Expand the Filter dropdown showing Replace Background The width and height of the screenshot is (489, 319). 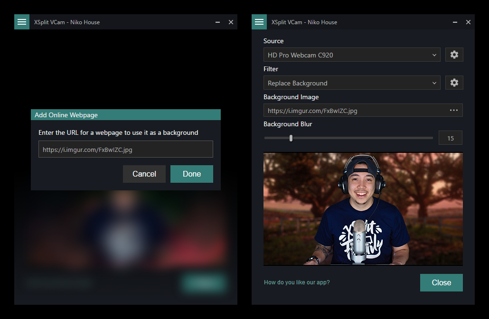click(x=352, y=83)
